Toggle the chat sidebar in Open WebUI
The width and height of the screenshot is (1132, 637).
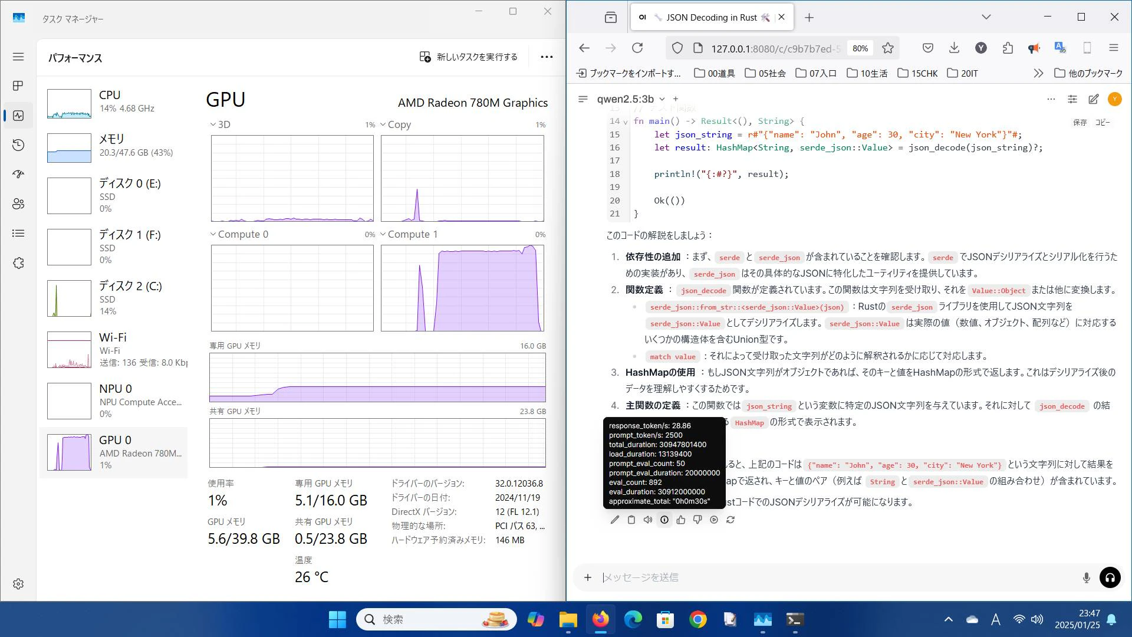coord(583,99)
